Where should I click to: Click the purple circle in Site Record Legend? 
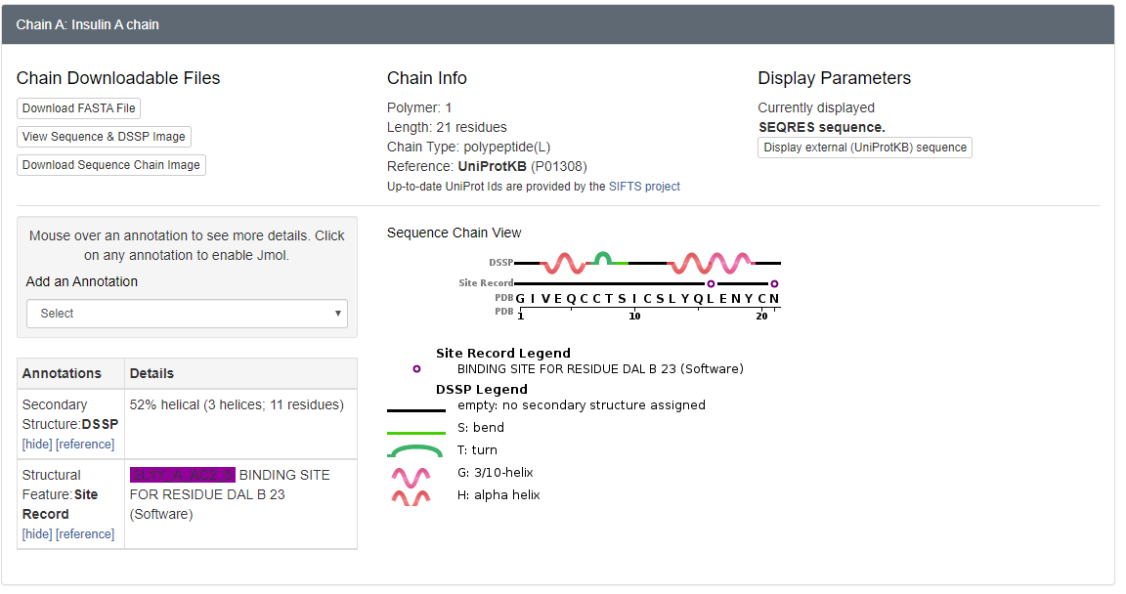(x=416, y=369)
